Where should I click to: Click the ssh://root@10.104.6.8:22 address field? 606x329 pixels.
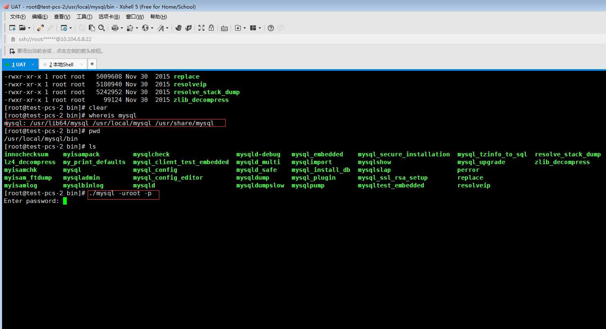click(x=55, y=39)
